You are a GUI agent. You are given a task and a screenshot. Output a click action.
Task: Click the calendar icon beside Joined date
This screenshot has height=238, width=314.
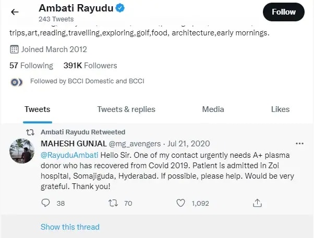coord(14,49)
